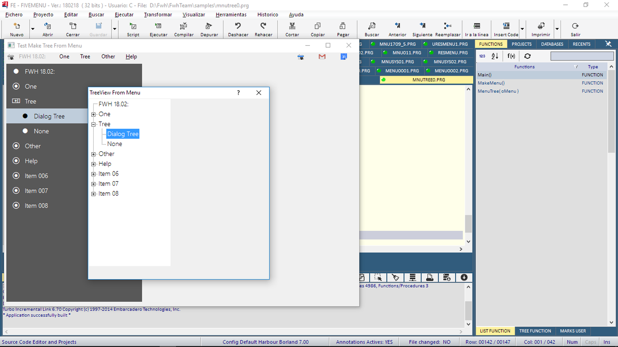Image resolution: width=618 pixels, height=347 pixels.
Task: Switch to the DATABASES tab
Action: coord(552,44)
